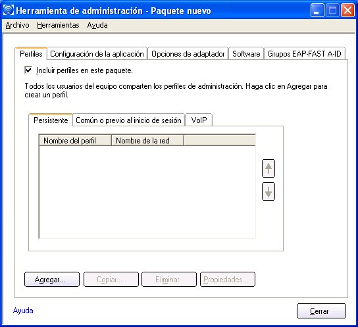Click the move profile up arrow
This screenshot has height=327, width=358.
pyautogui.click(x=268, y=168)
